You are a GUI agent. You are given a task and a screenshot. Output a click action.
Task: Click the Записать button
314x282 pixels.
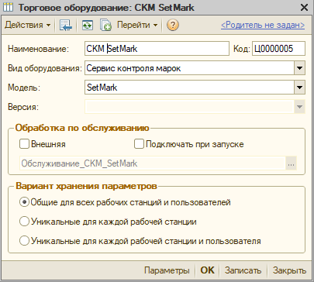click(243, 270)
